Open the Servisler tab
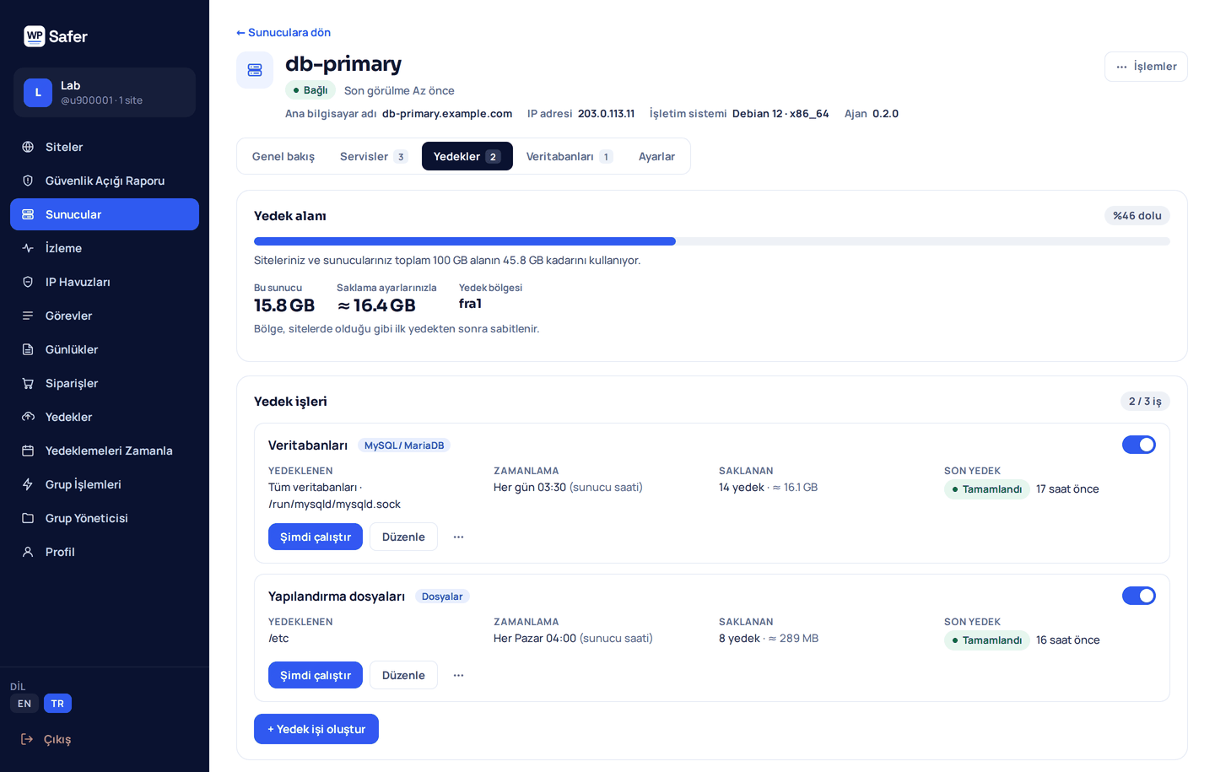This screenshot has width=1215, height=772. pyautogui.click(x=374, y=156)
